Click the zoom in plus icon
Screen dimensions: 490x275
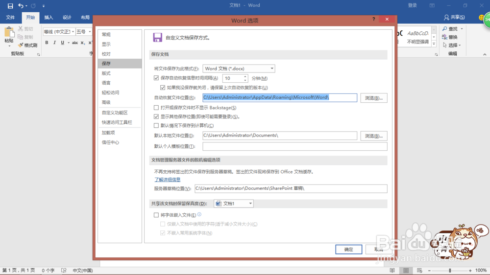[x=470, y=271]
